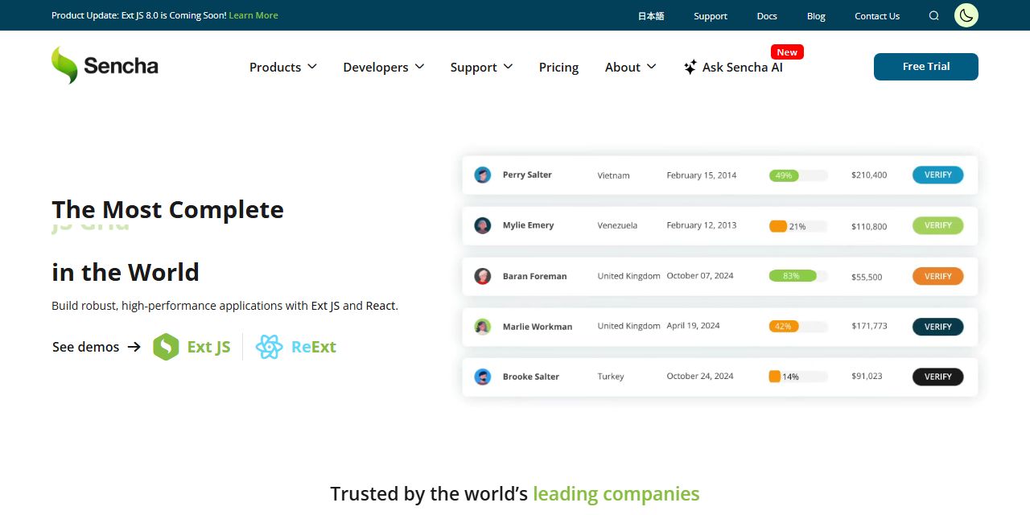Click the ReExt atom logo
The image size is (1030, 515).
click(x=269, y=347)
